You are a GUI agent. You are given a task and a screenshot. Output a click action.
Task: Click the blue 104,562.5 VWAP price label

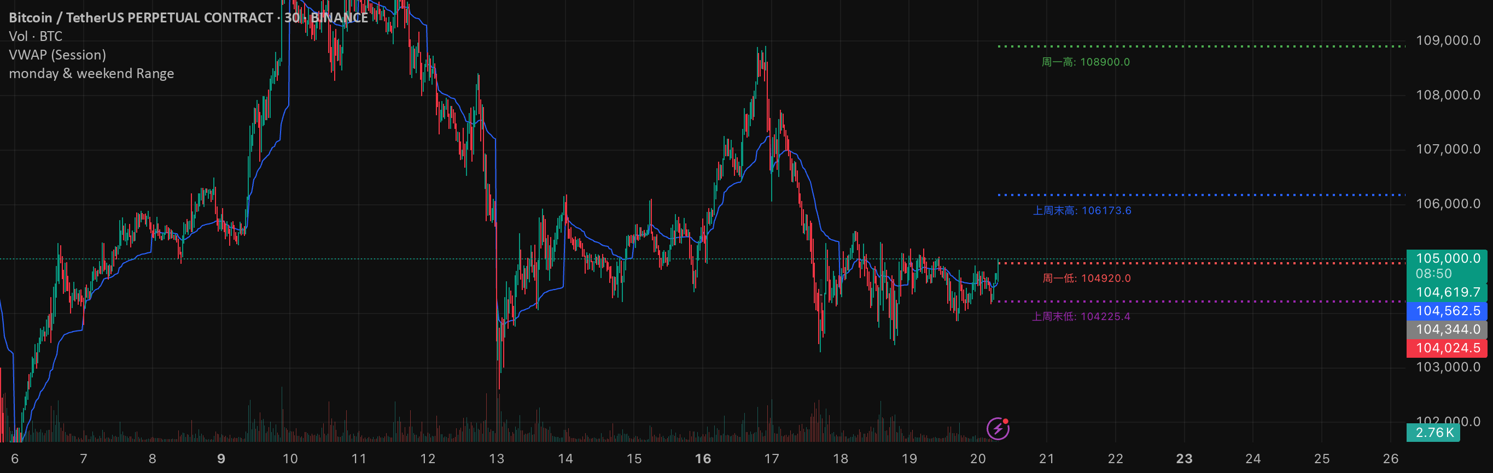point(1448,311)
